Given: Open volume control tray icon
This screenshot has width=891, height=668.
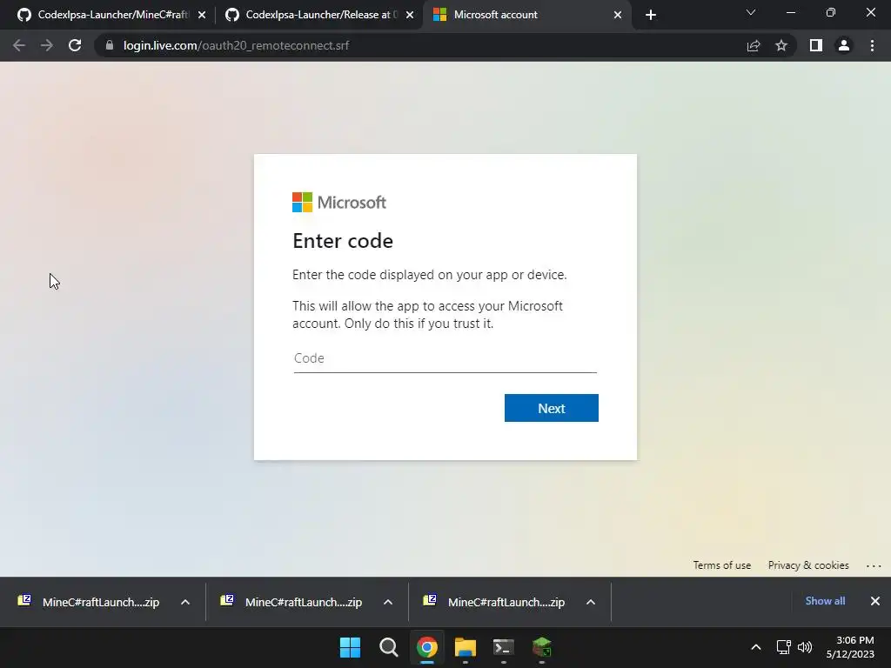Looking at the screenshot, I should click(x=805, y=647).
